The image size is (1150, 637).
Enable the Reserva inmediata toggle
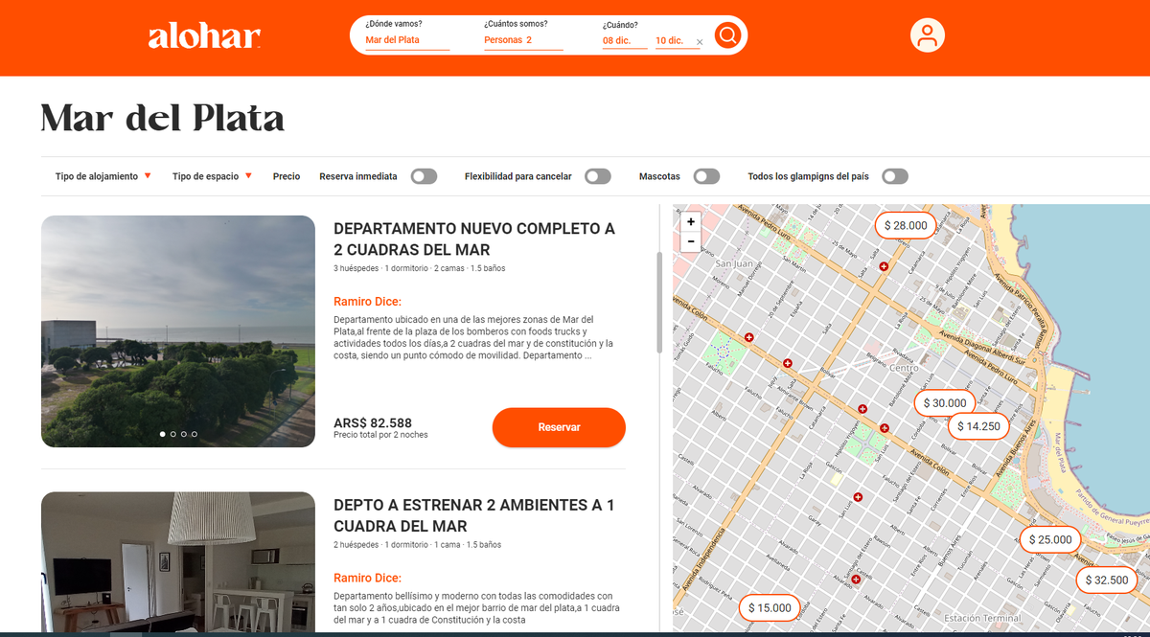tap(424, 176)
